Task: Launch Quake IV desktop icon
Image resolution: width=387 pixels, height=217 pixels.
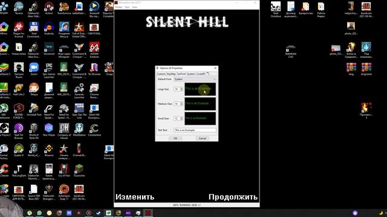Action: [x=19, y=150]
